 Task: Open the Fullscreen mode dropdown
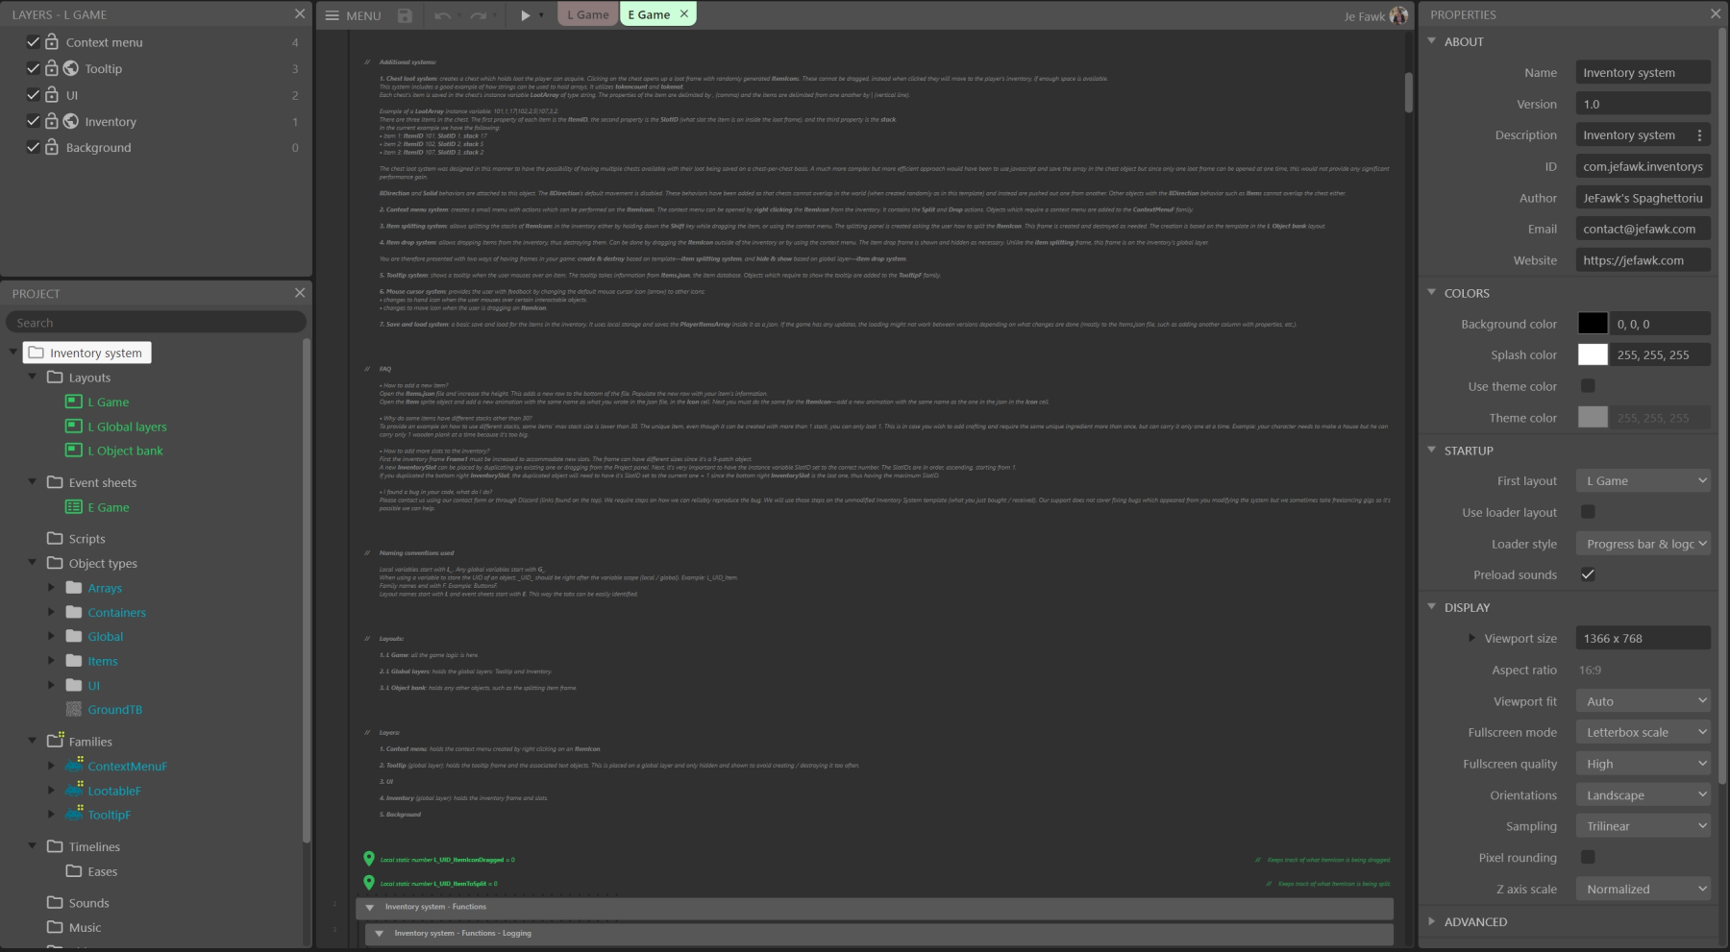(1643, 732)
